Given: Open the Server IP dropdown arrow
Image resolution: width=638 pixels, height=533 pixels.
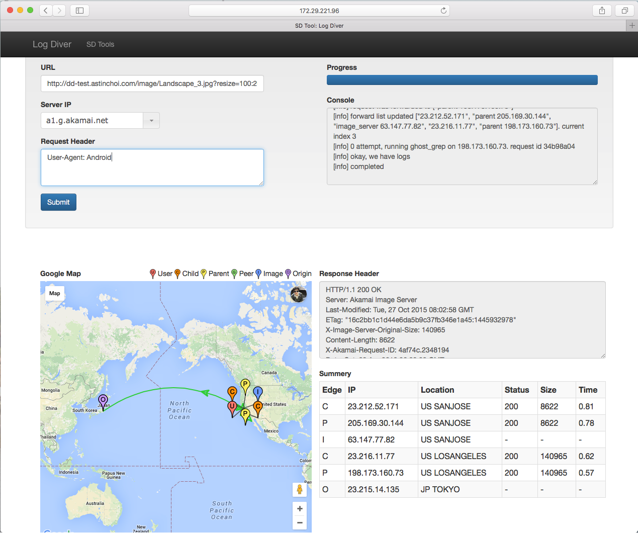Looking at the screenshot, I should coord(151,121).
